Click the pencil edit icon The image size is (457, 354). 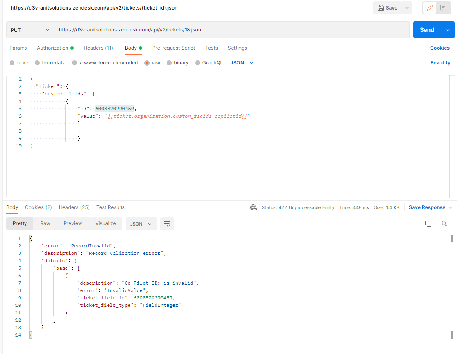pyautogui.click(x=429, y=8)
